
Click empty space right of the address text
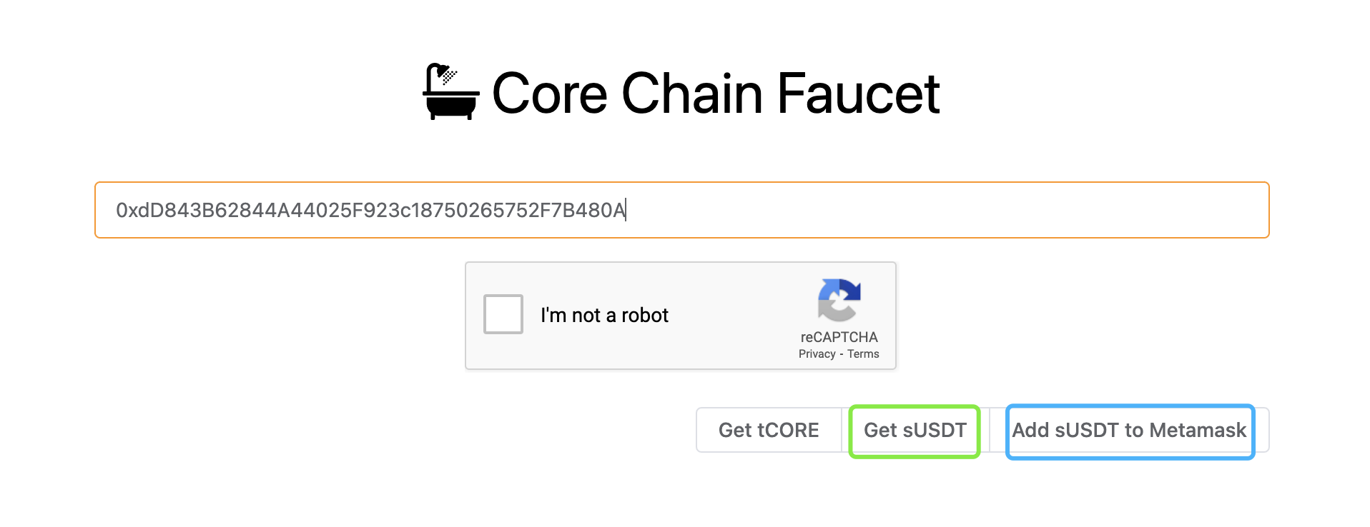pyautogui.click(x=930, y=210)
